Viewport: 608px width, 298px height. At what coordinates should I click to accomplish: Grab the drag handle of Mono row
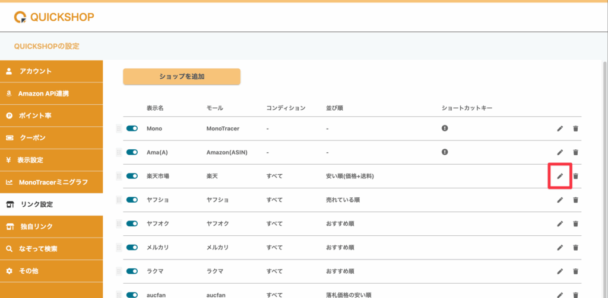click(x=119, y=129)
